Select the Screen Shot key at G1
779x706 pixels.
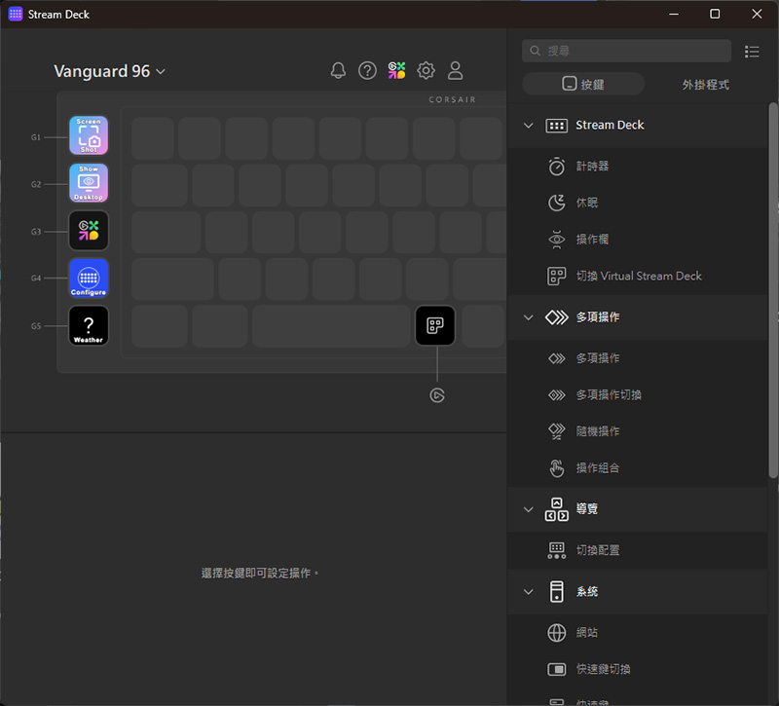(x=89, y=136)
